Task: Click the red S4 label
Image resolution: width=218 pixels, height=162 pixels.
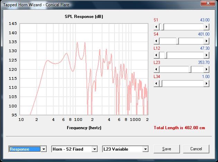Action: (156, 34)
